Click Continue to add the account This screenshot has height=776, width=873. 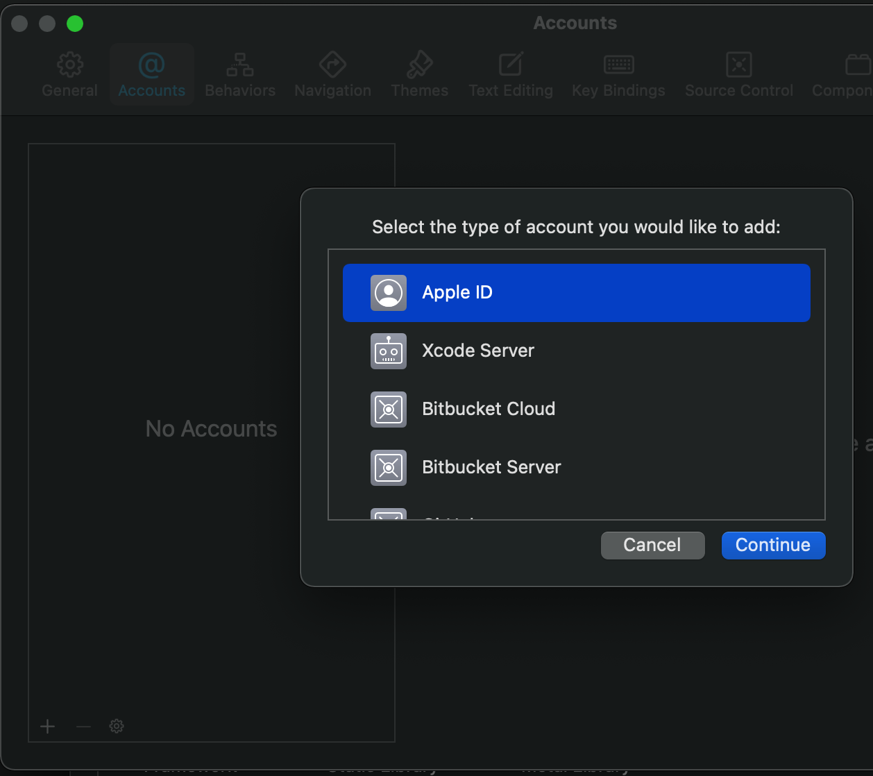click(x=773, y=545)
